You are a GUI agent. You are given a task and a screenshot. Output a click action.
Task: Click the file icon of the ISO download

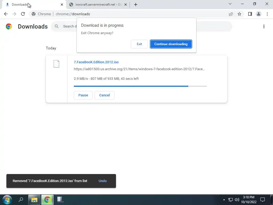coord(56,64)
